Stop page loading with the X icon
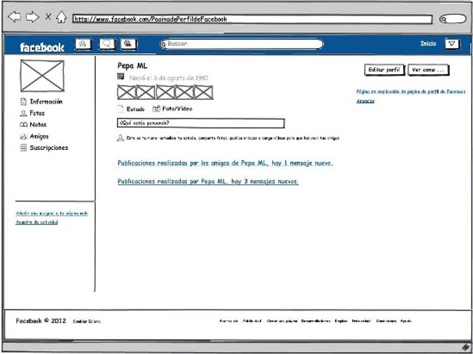The width and height of the screenshot is (473, 354). pyautogui.click(x=48, y=17)
